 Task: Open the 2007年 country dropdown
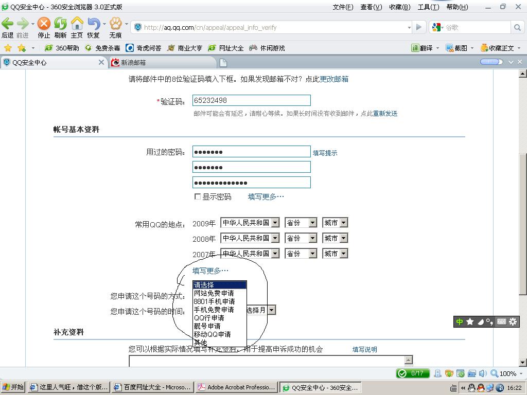pos(275,254)
